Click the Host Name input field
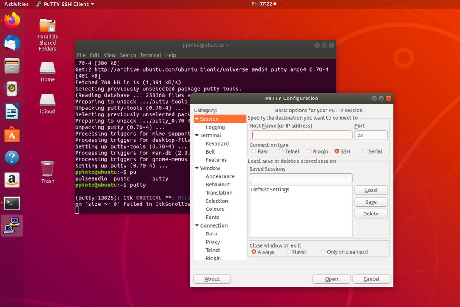 click(x=301, y=135)
